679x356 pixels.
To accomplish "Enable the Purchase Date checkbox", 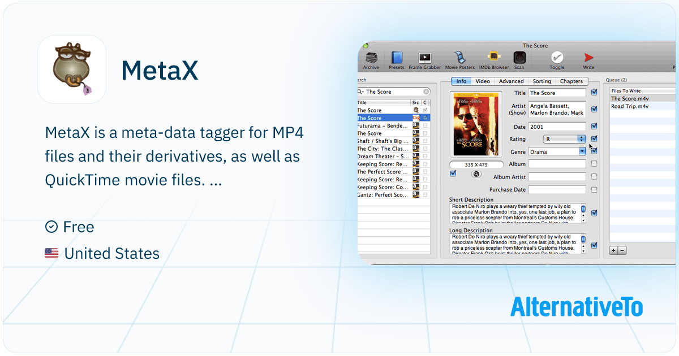I will coord(594,190).
